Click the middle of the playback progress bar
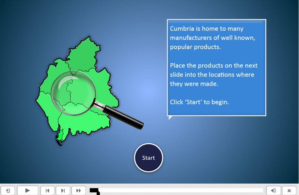The height and width of the screenshot is (195, 299). (x=176, y=190)
